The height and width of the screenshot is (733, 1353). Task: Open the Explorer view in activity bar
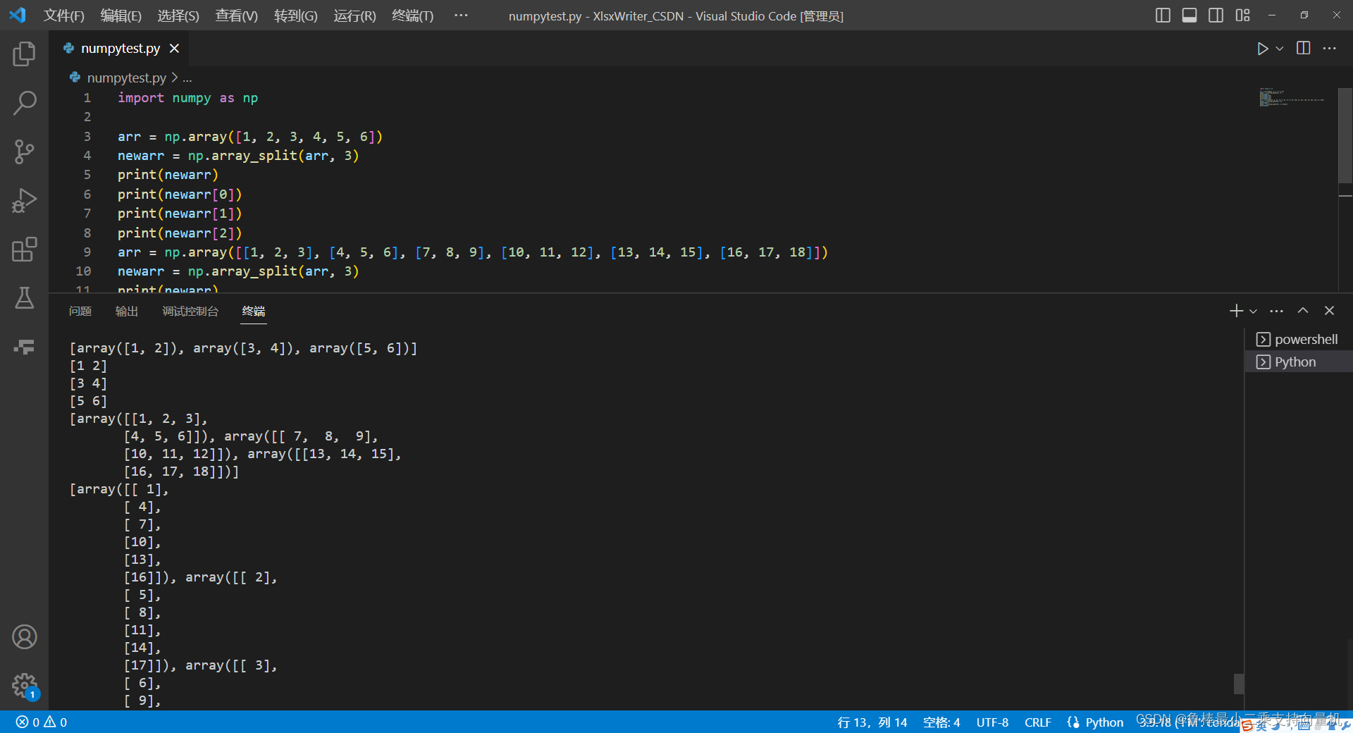(x=24, y=54)
